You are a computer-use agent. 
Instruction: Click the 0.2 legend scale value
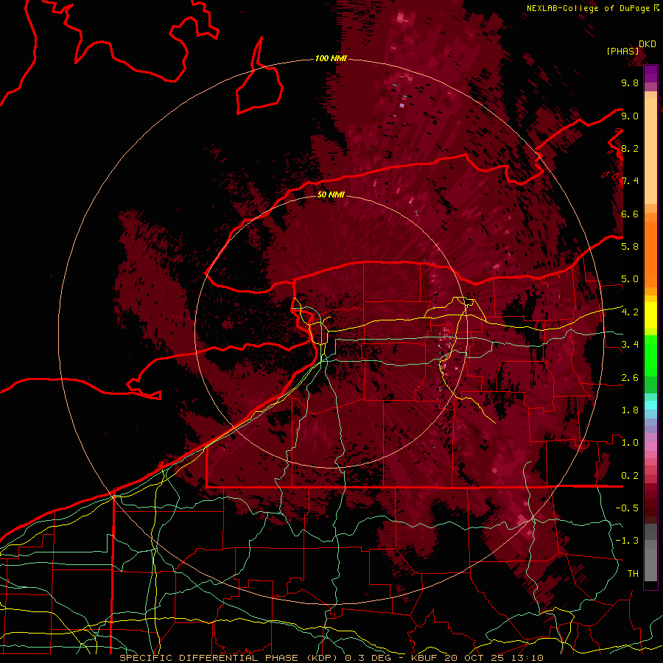630,476
